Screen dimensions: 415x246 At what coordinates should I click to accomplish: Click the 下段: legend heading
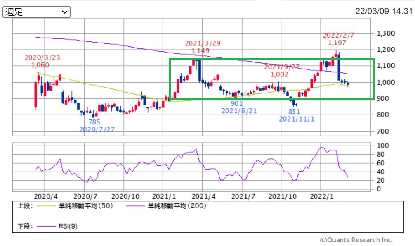tap(25, 226)
